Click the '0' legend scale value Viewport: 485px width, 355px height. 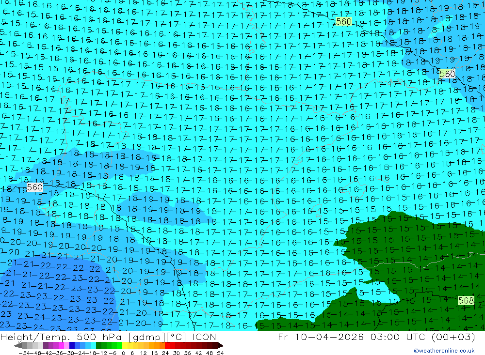click(123, 353)
